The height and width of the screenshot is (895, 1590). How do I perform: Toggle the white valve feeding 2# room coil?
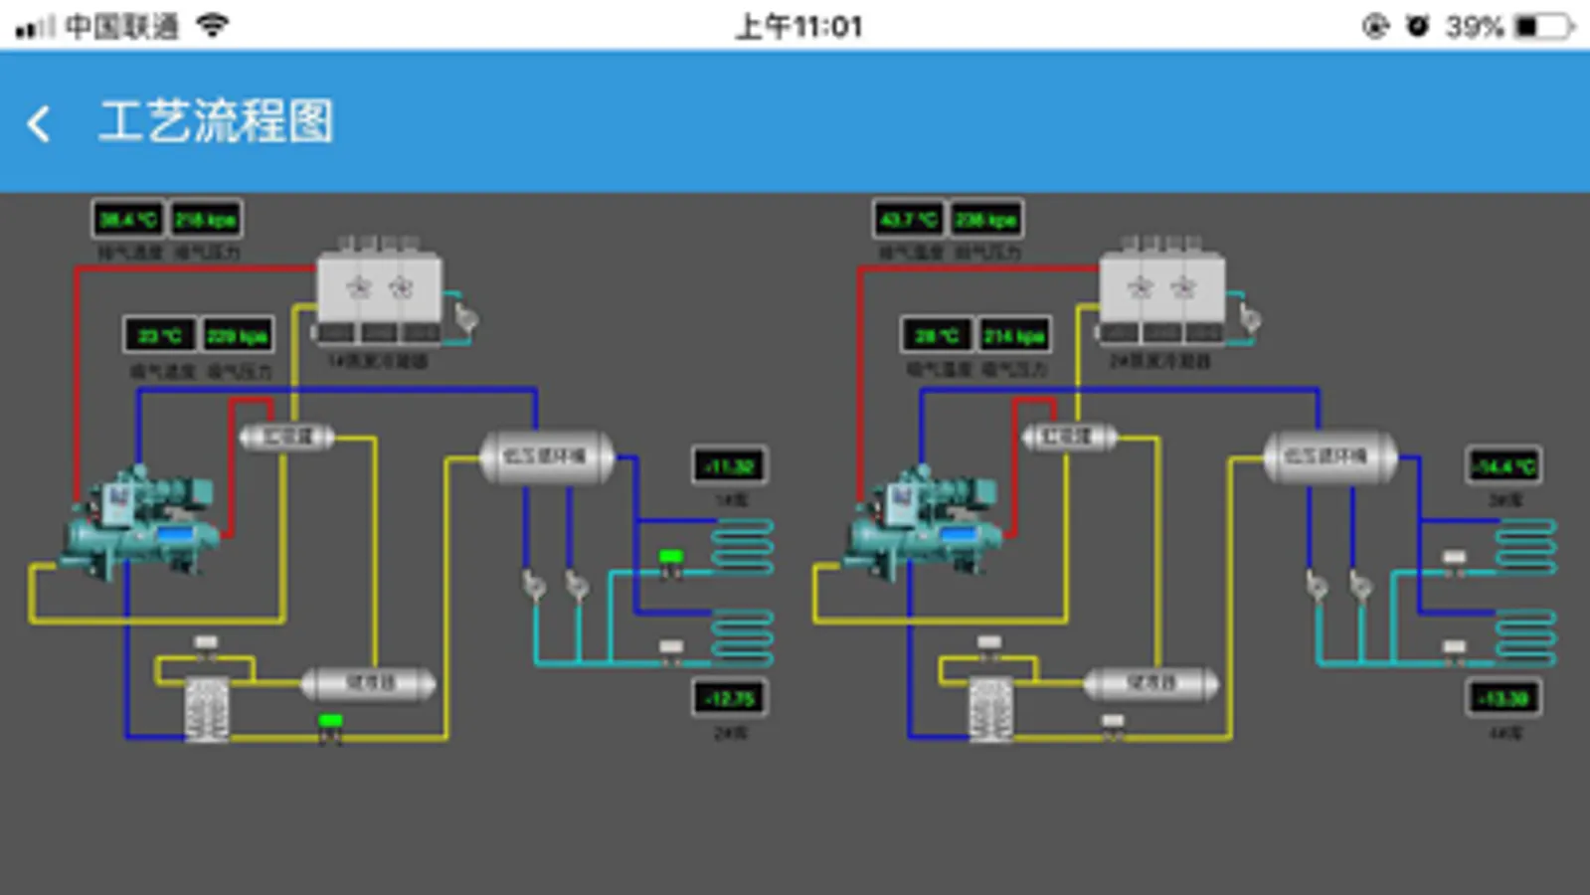tap(671, 652)
